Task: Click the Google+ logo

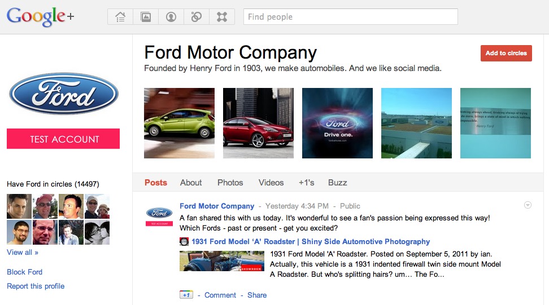Action: click(x=40, y=16)
